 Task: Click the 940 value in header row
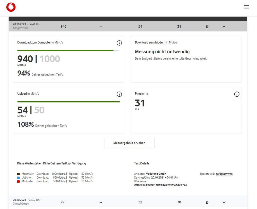coord(63,27)
